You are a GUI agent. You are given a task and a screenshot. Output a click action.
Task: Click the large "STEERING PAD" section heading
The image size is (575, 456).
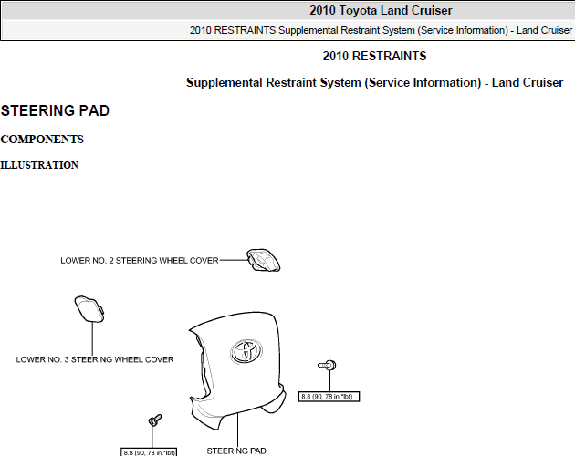pos(55,110)
